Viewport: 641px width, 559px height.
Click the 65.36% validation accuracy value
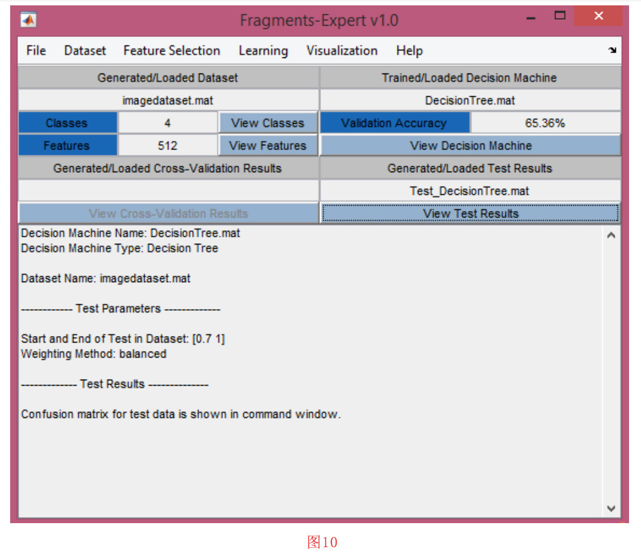(545, 123)
